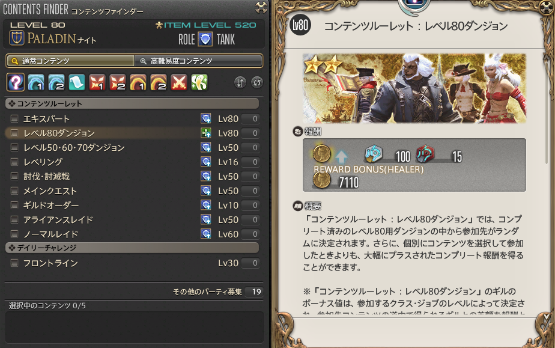Select the Duty Roulette question-mark category icon
This screenshot has height=348, width=555.
[16, 82]
